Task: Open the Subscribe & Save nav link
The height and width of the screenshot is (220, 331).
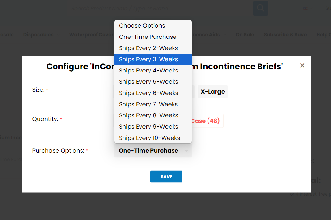Action: tap(285, 35)
